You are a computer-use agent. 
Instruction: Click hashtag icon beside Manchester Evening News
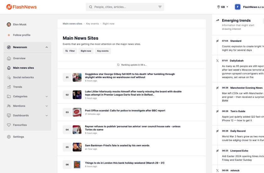[x=217, y=88]
